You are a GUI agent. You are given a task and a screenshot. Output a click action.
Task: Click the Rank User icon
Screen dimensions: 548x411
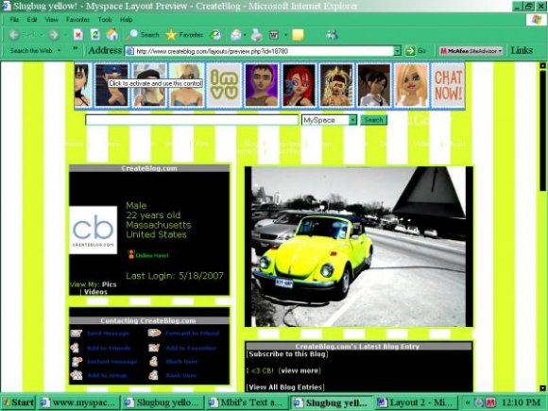tap(153, 375)
